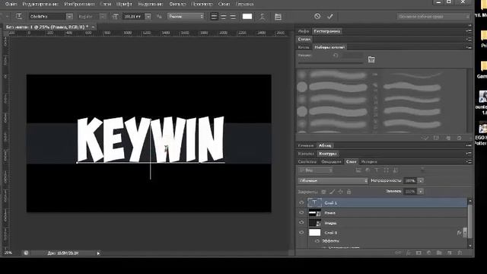Link layers icon at Layers panel bottom
The width and height of the screenshot is (487, 274).
[x=398, y=253]
